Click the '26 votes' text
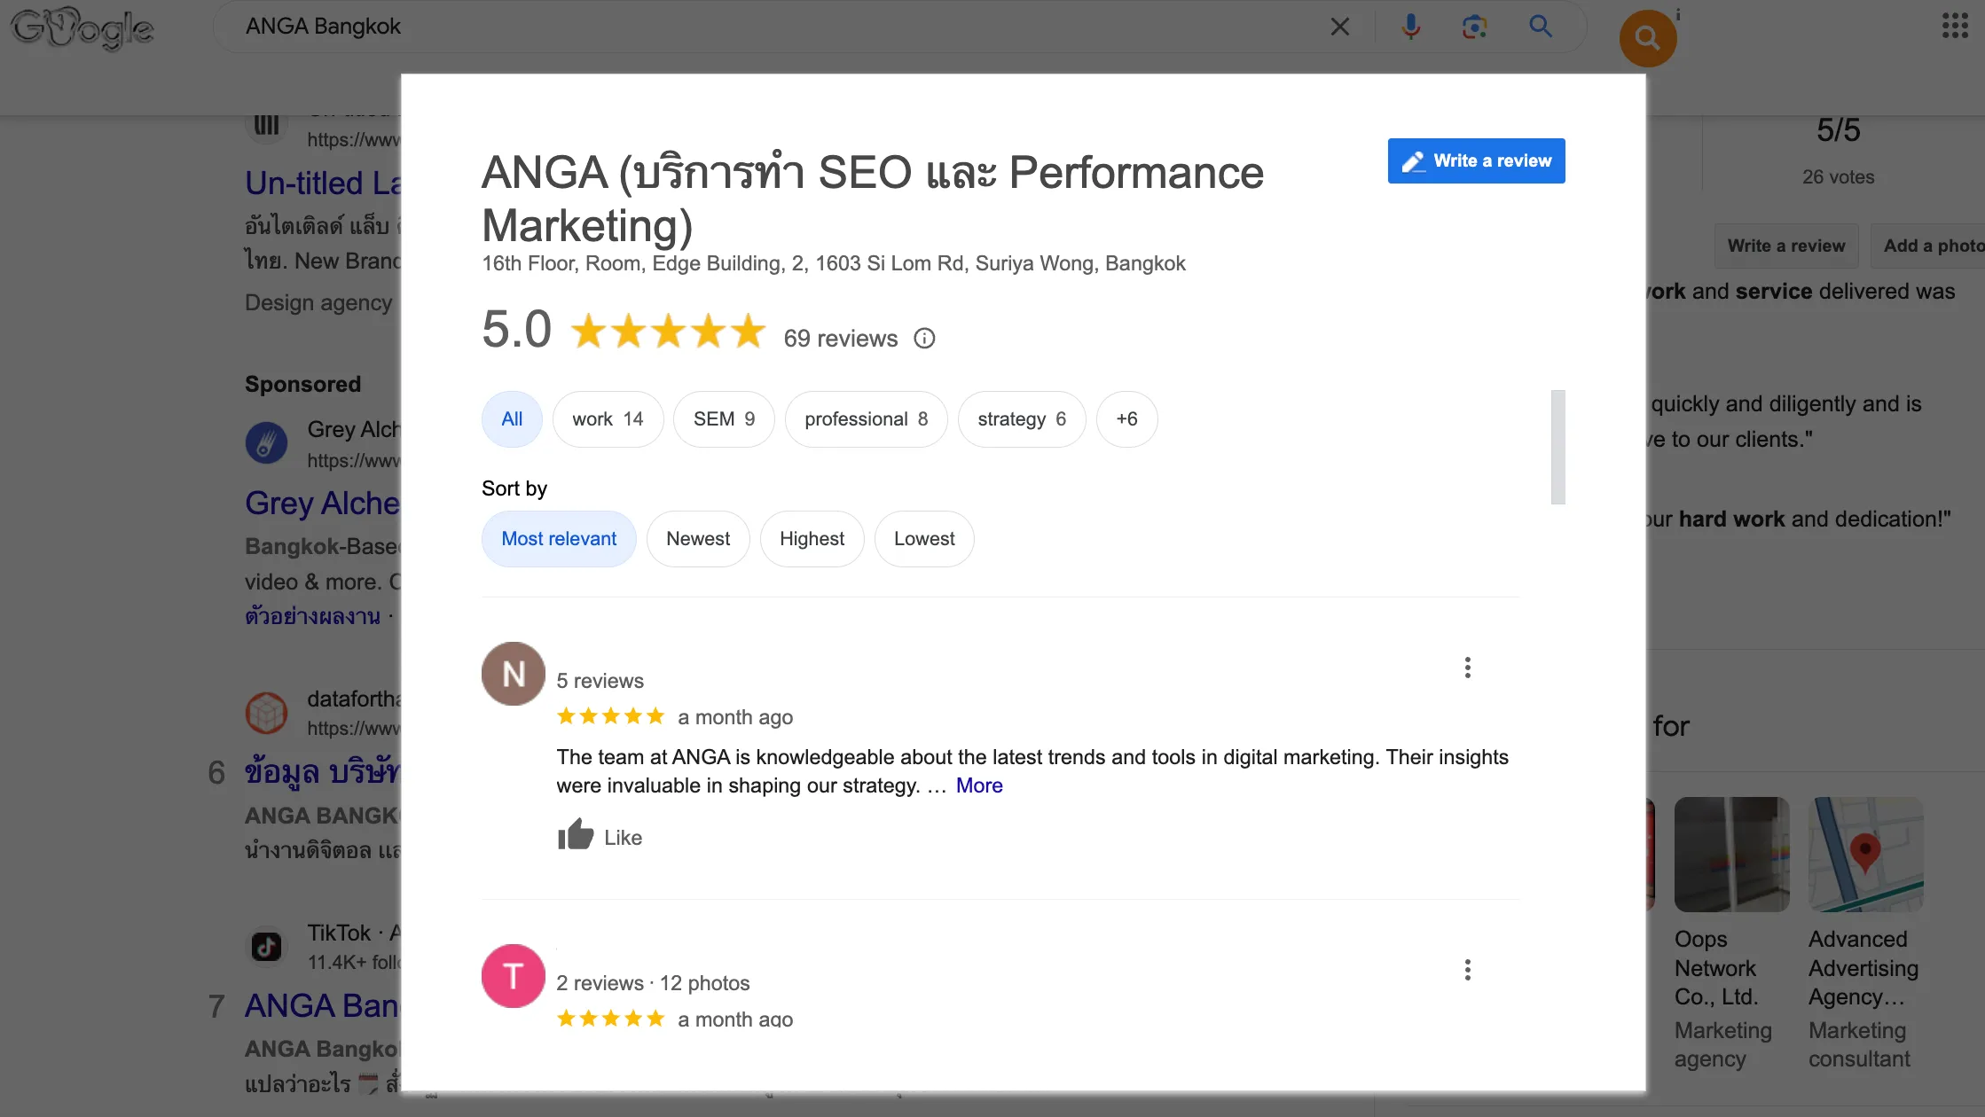Image resolution: width=1985 pixels, height=1117 pixels. 1838,176
